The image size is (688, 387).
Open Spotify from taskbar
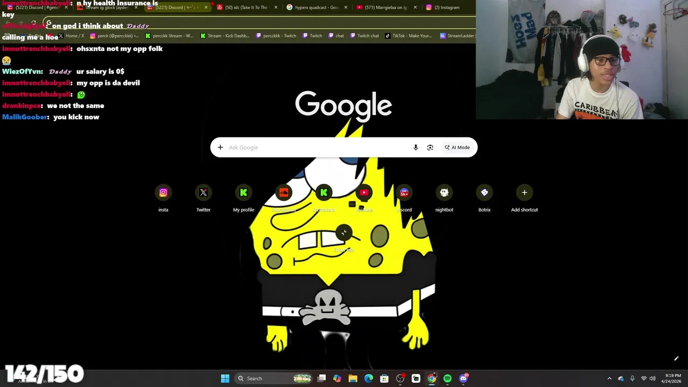point(447,378)
